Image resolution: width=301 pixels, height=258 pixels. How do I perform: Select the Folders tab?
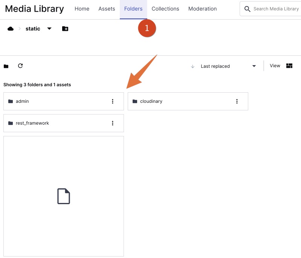(133, 9)
